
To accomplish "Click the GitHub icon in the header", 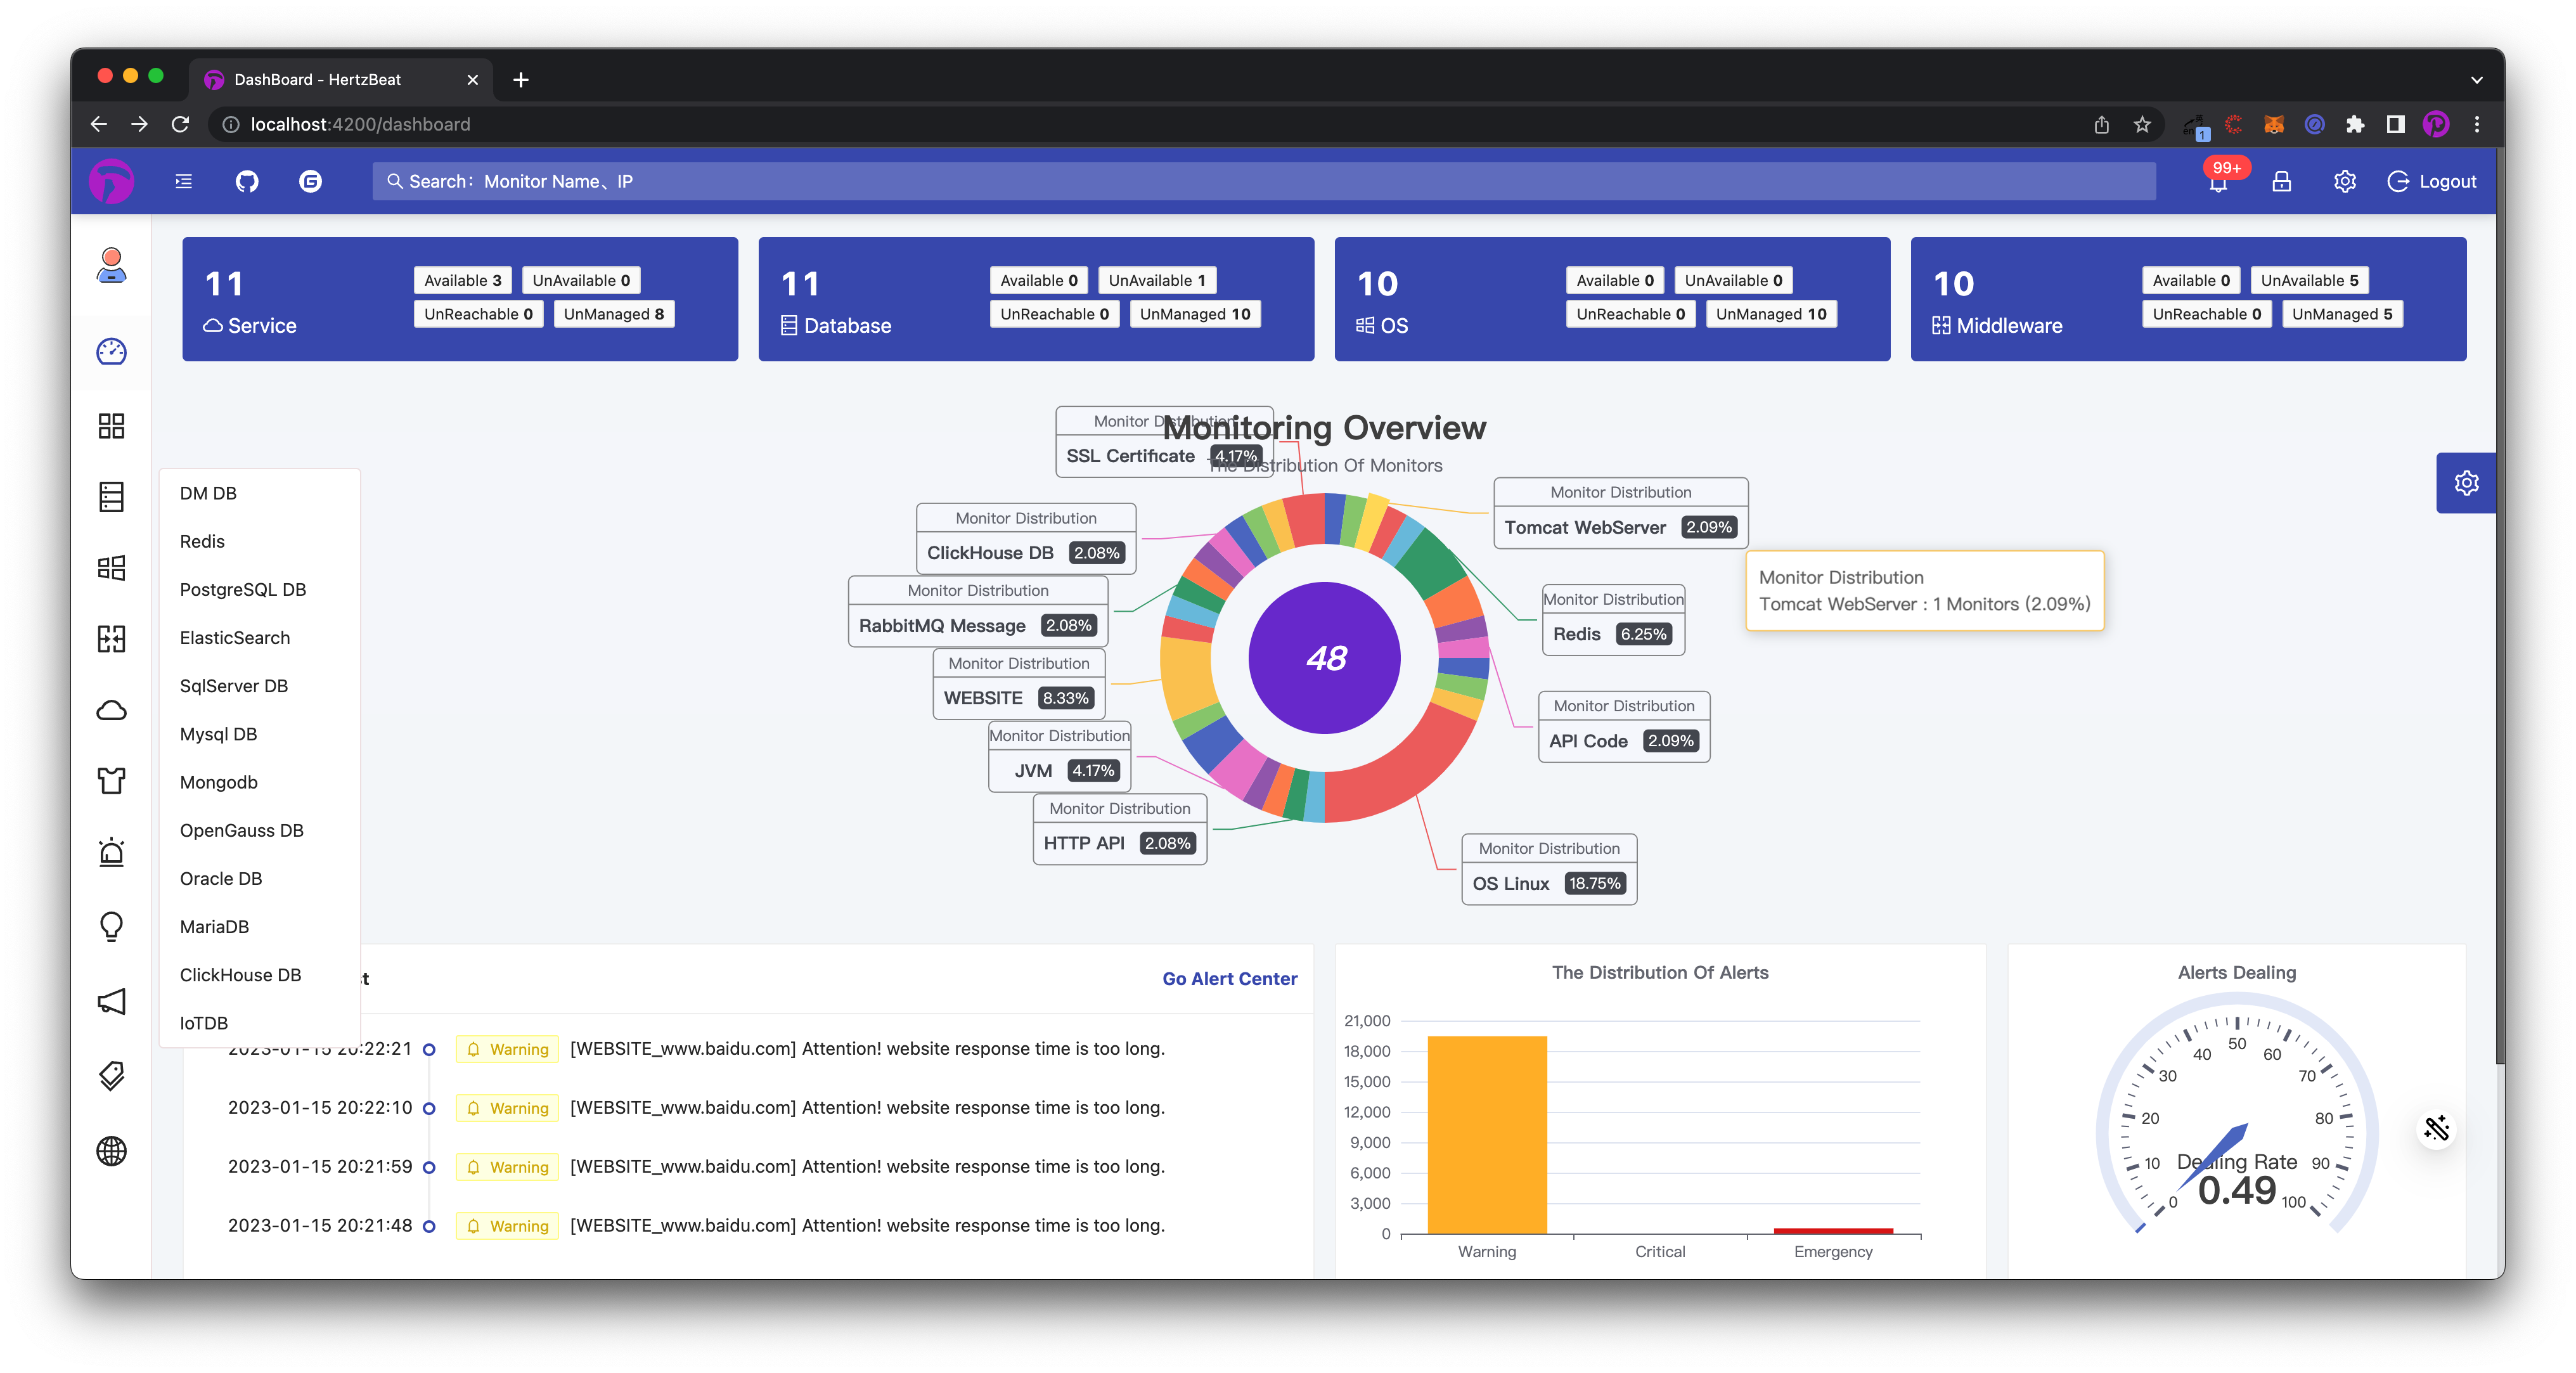I will click(x=247, y=181).
